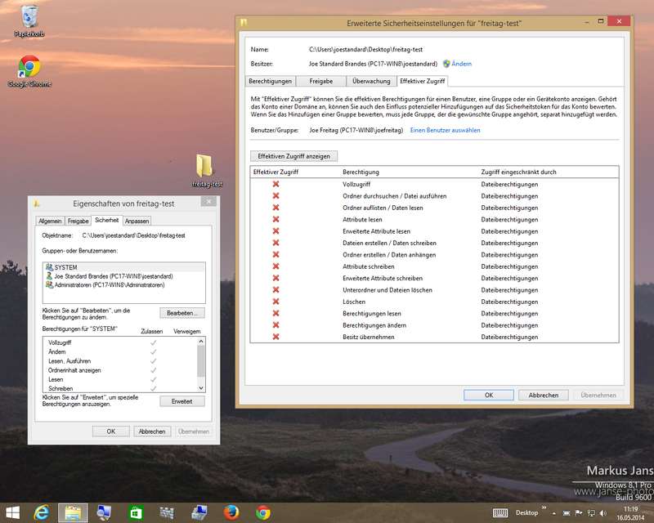
Task: Select Administratoren in the group list
Action: click(x=110, y=285)
